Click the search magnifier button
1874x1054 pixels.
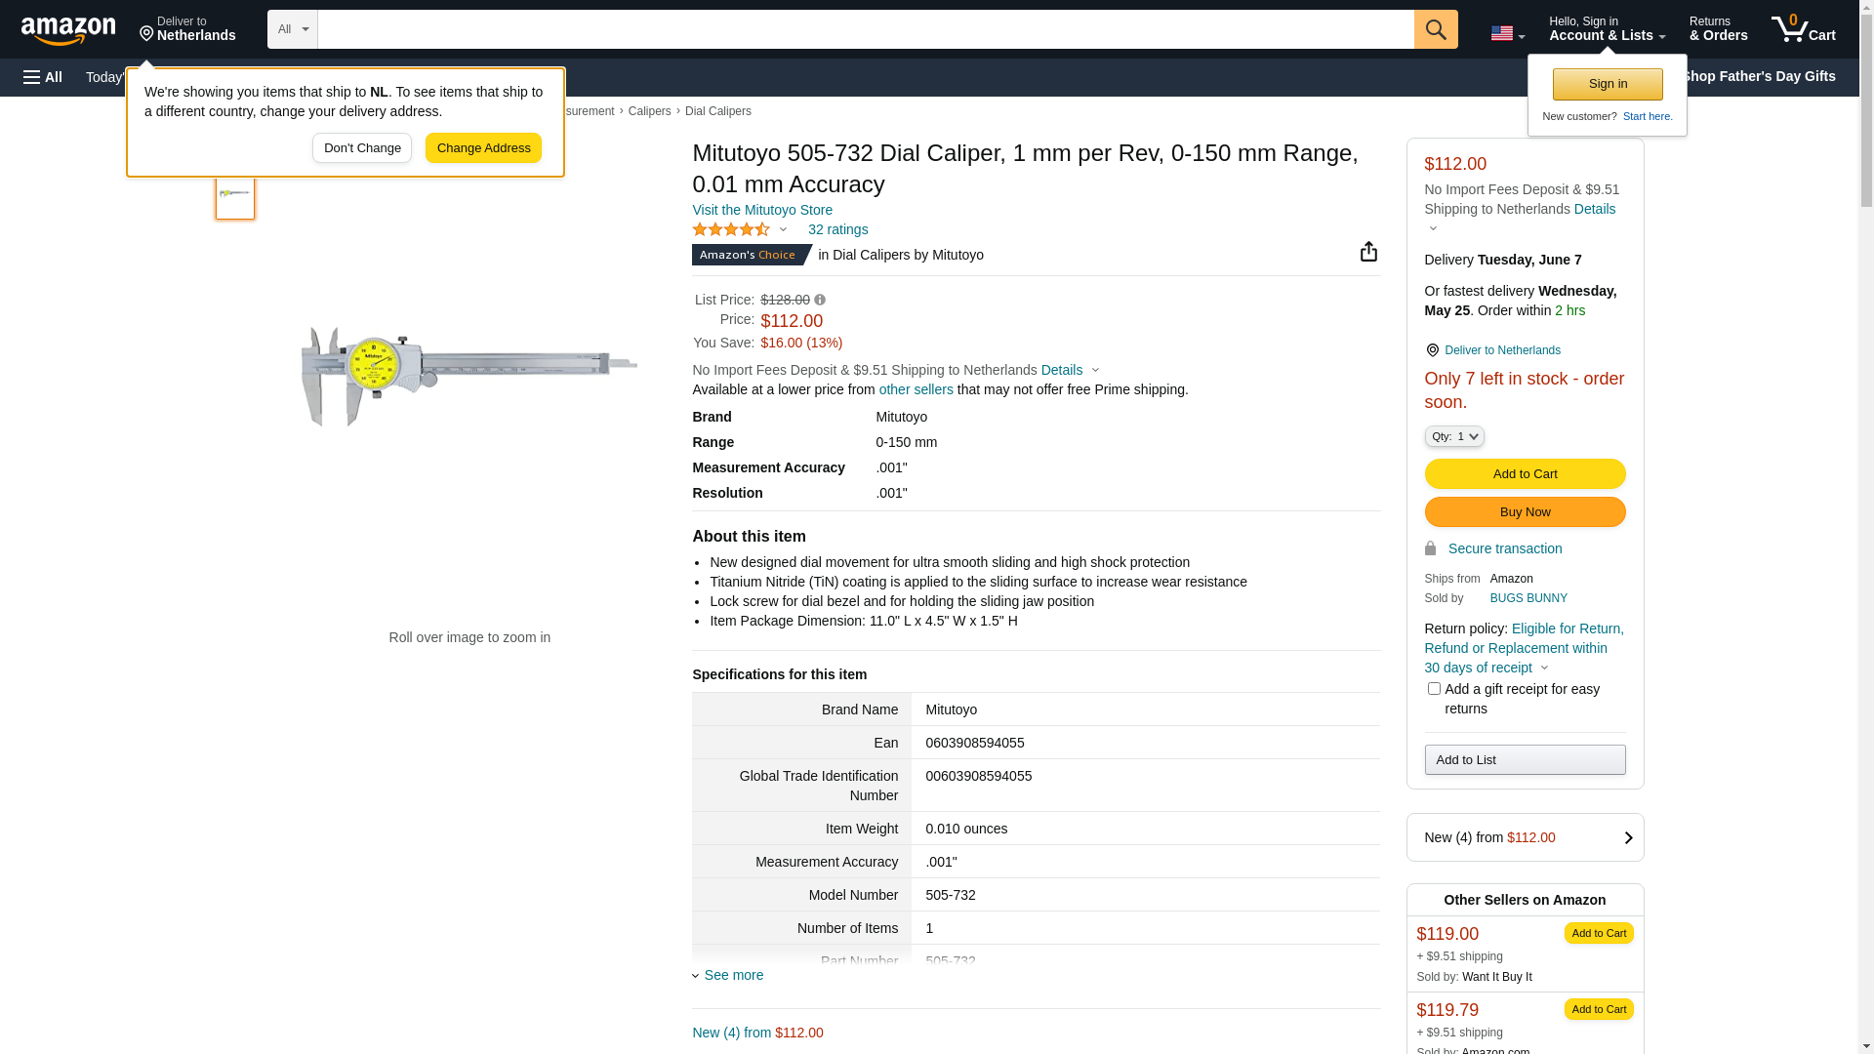1436,29
